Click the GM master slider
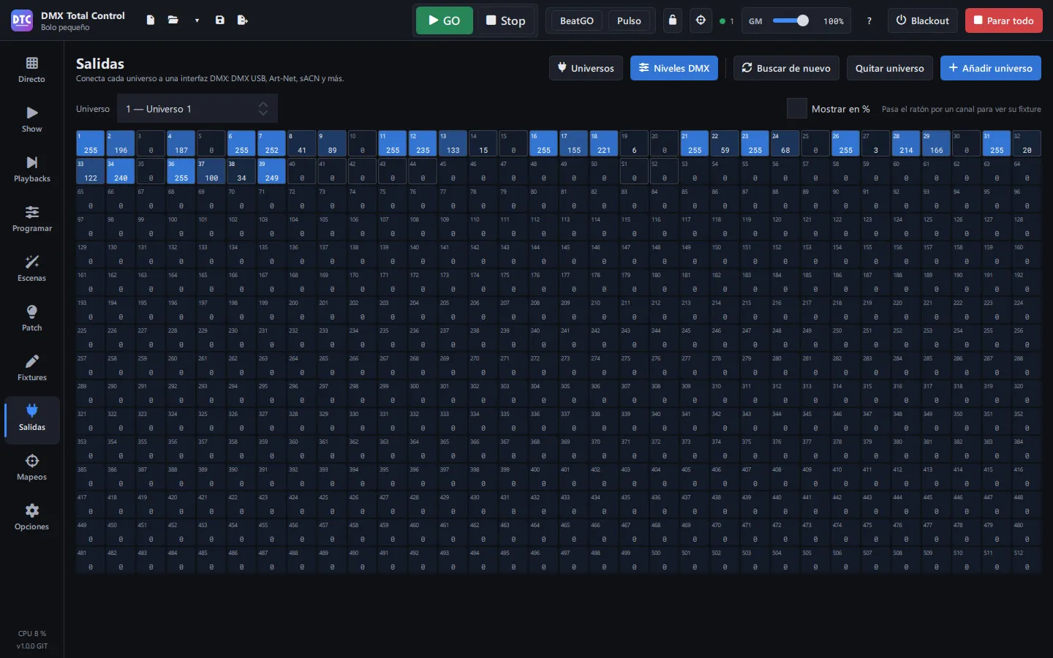Viewport: 1053px width, 658px height. click(x=790, y=20)
